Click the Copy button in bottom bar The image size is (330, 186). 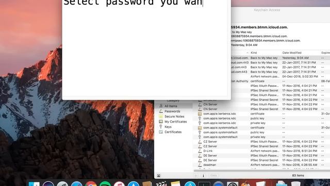(x=213, y=176)
